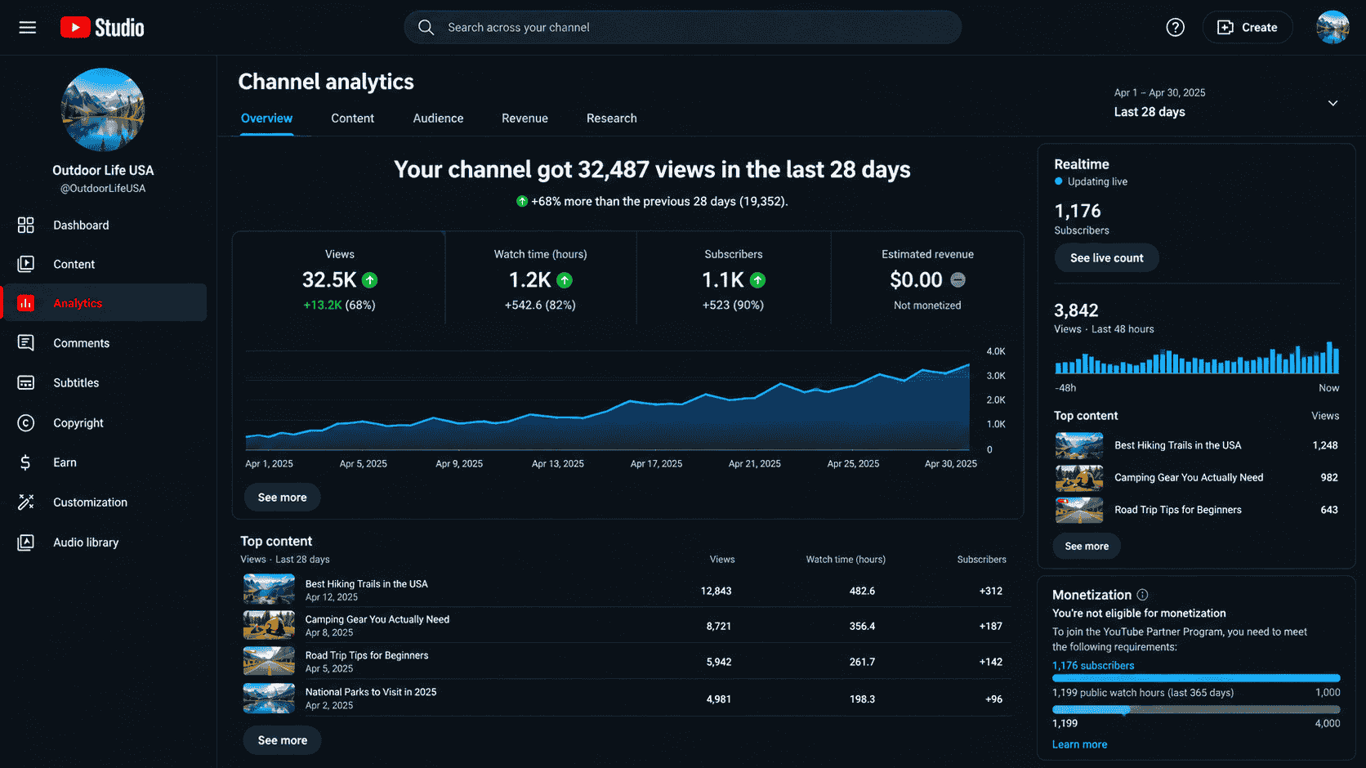Click the public watch hours progress bar

[x=1196, y=709]
